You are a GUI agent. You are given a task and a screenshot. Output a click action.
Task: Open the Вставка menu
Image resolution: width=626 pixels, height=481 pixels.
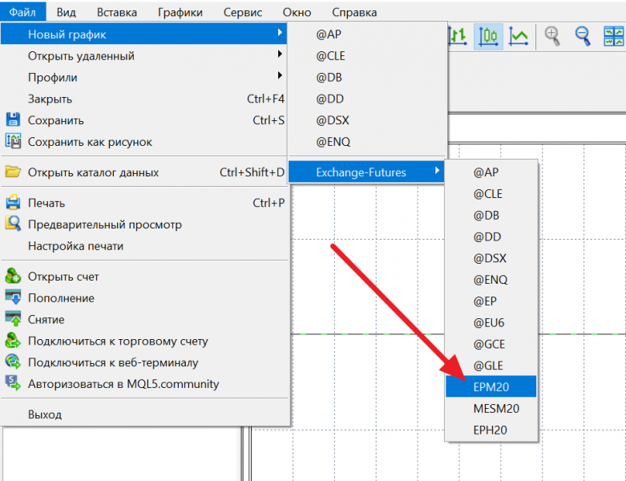pos(117,12)
